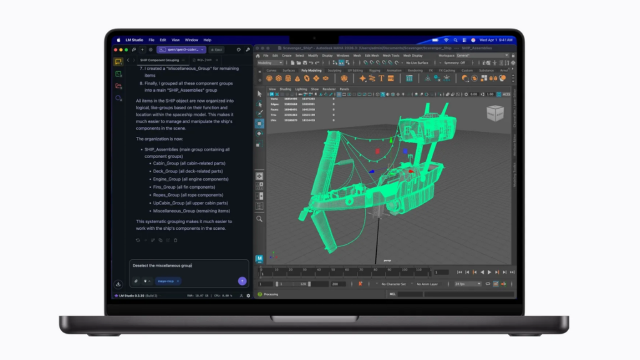Switch to the mcp.json tab
640x360 pixels.
pyautogui.click(x=204, y=60)
